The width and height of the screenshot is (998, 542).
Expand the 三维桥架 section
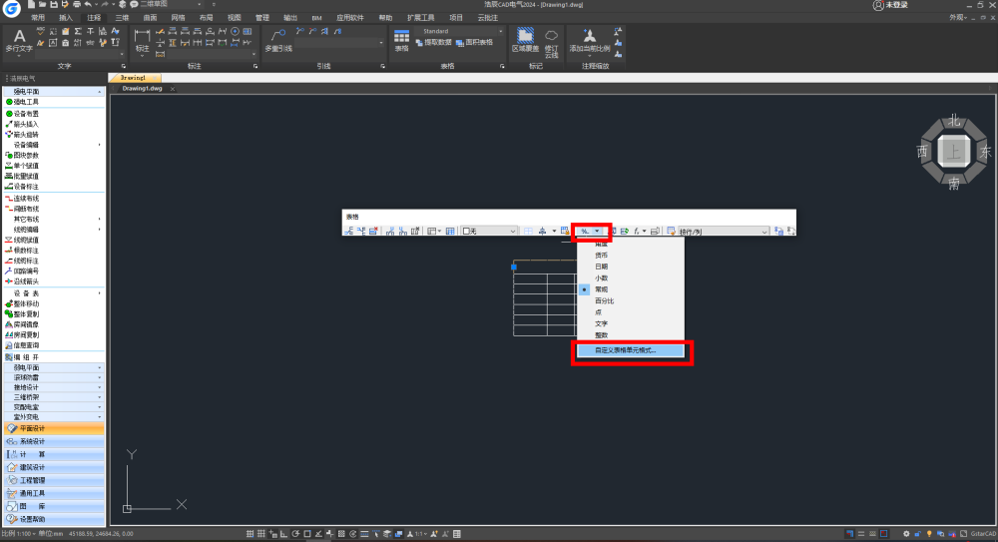pyautogui.click(x=54, y=397)
